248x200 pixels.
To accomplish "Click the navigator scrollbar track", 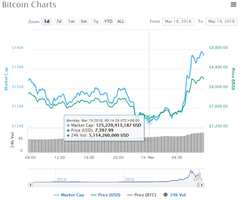I will pos(115,185).
